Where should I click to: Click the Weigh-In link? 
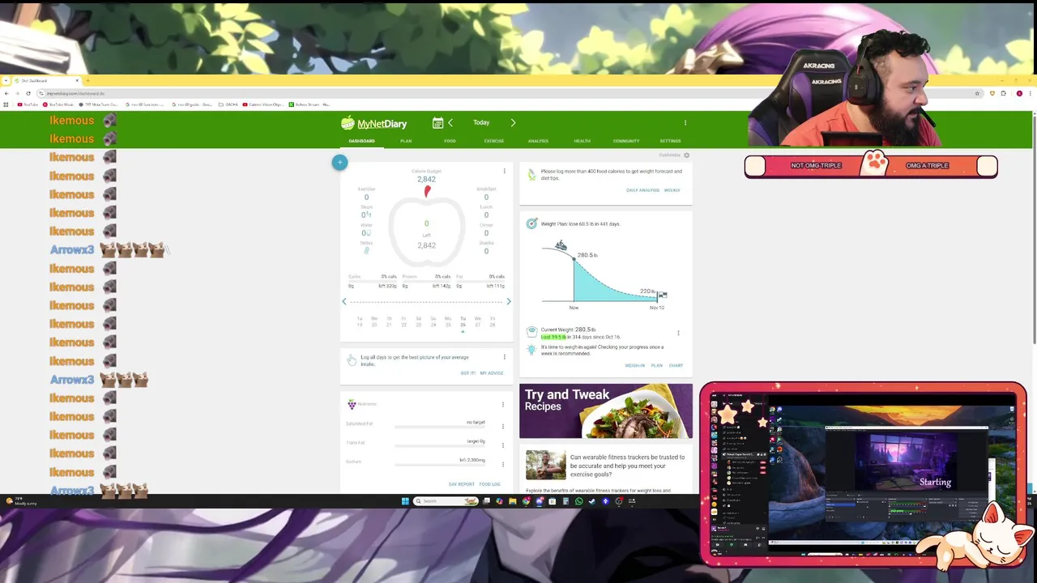[x=634, y=365]
